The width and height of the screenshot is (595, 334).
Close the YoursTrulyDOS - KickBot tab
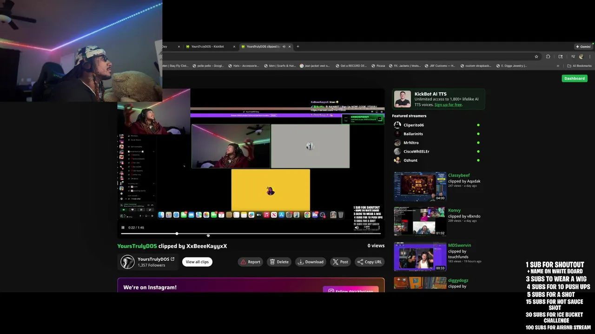234,46
